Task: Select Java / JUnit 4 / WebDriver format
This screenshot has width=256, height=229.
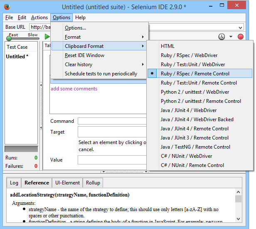Action: pyautogui.click(x=200, y=110)
